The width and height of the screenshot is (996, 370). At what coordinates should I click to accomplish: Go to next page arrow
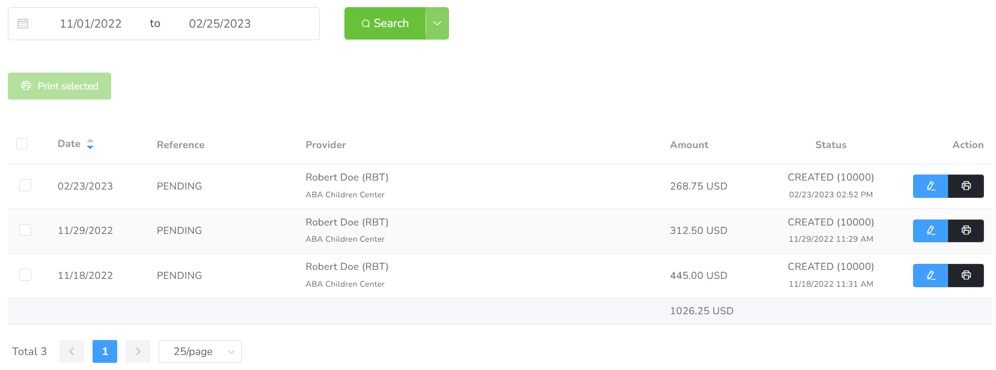click(x=138, y=351)
